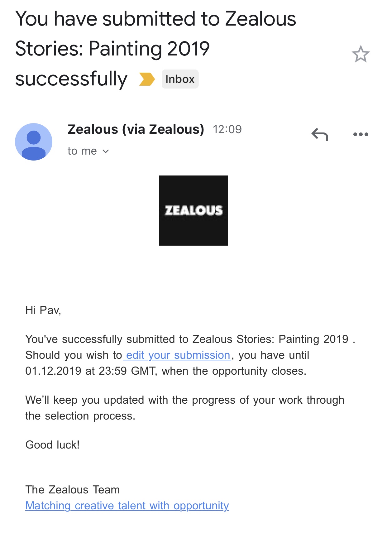Click the black Zealous logo image
Image resolution: width=387 pixels, height=538 pixels.
click(193, 210)
